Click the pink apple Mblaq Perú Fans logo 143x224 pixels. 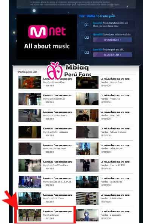click(x=69, y=71)
